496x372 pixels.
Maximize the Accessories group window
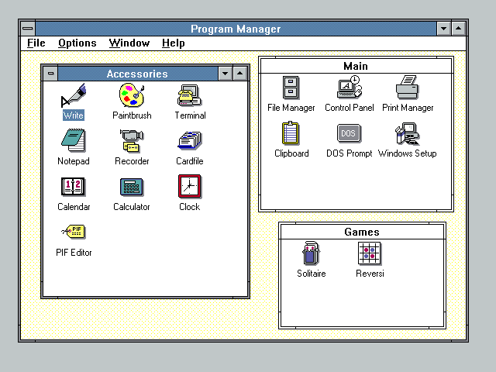pyautogui.click(x=240, y=74)
